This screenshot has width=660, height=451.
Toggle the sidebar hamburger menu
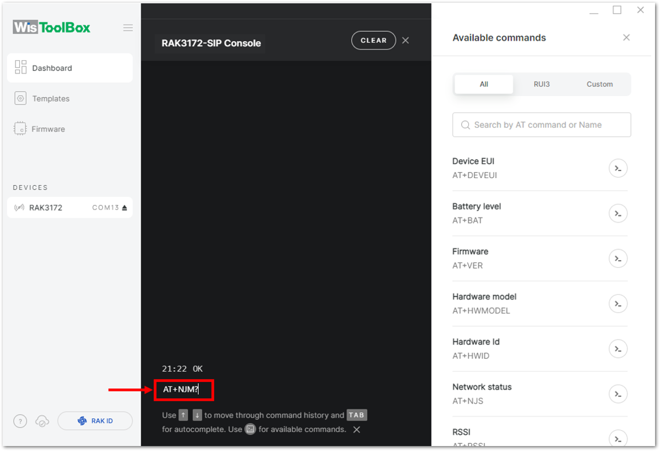click(128, 28)
